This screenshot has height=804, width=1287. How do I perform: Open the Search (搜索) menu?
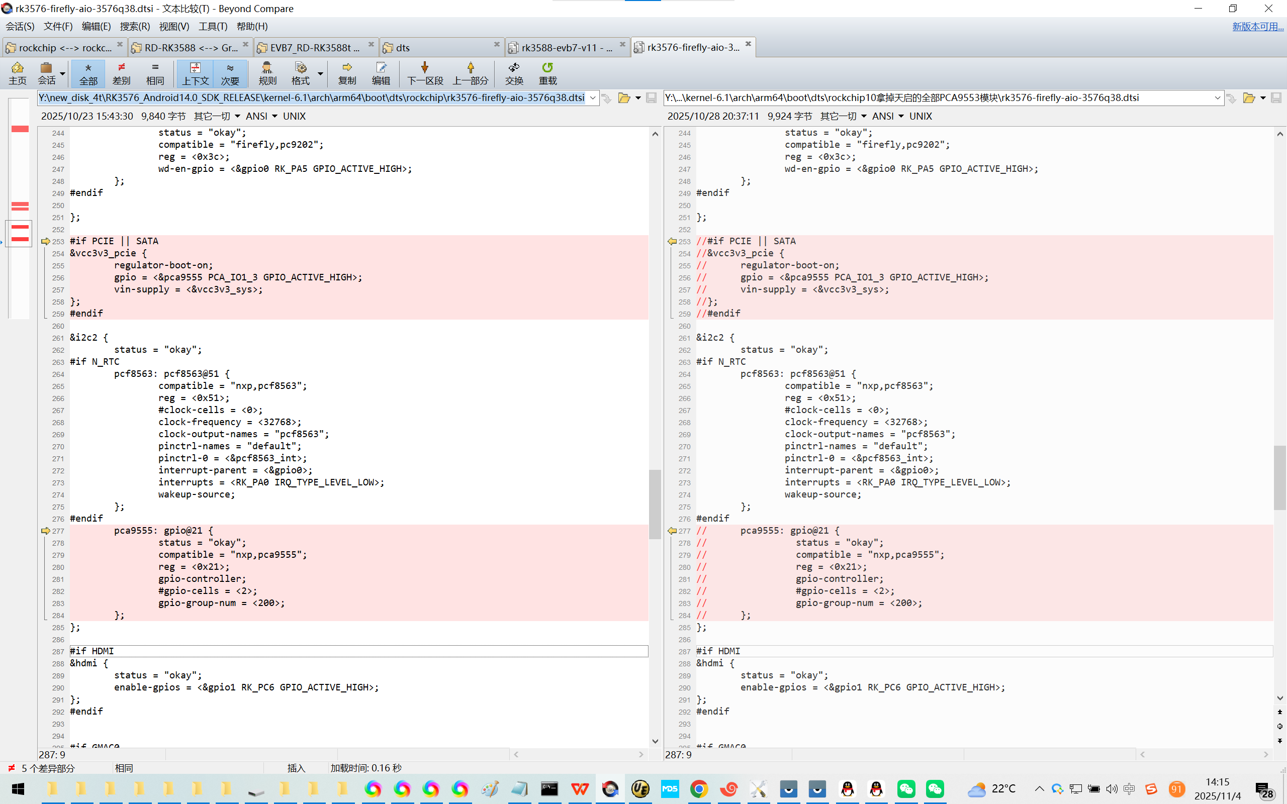coord(135,26)
